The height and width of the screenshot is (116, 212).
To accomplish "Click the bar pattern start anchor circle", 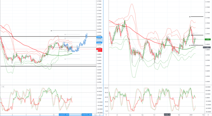I will [64, 43].
